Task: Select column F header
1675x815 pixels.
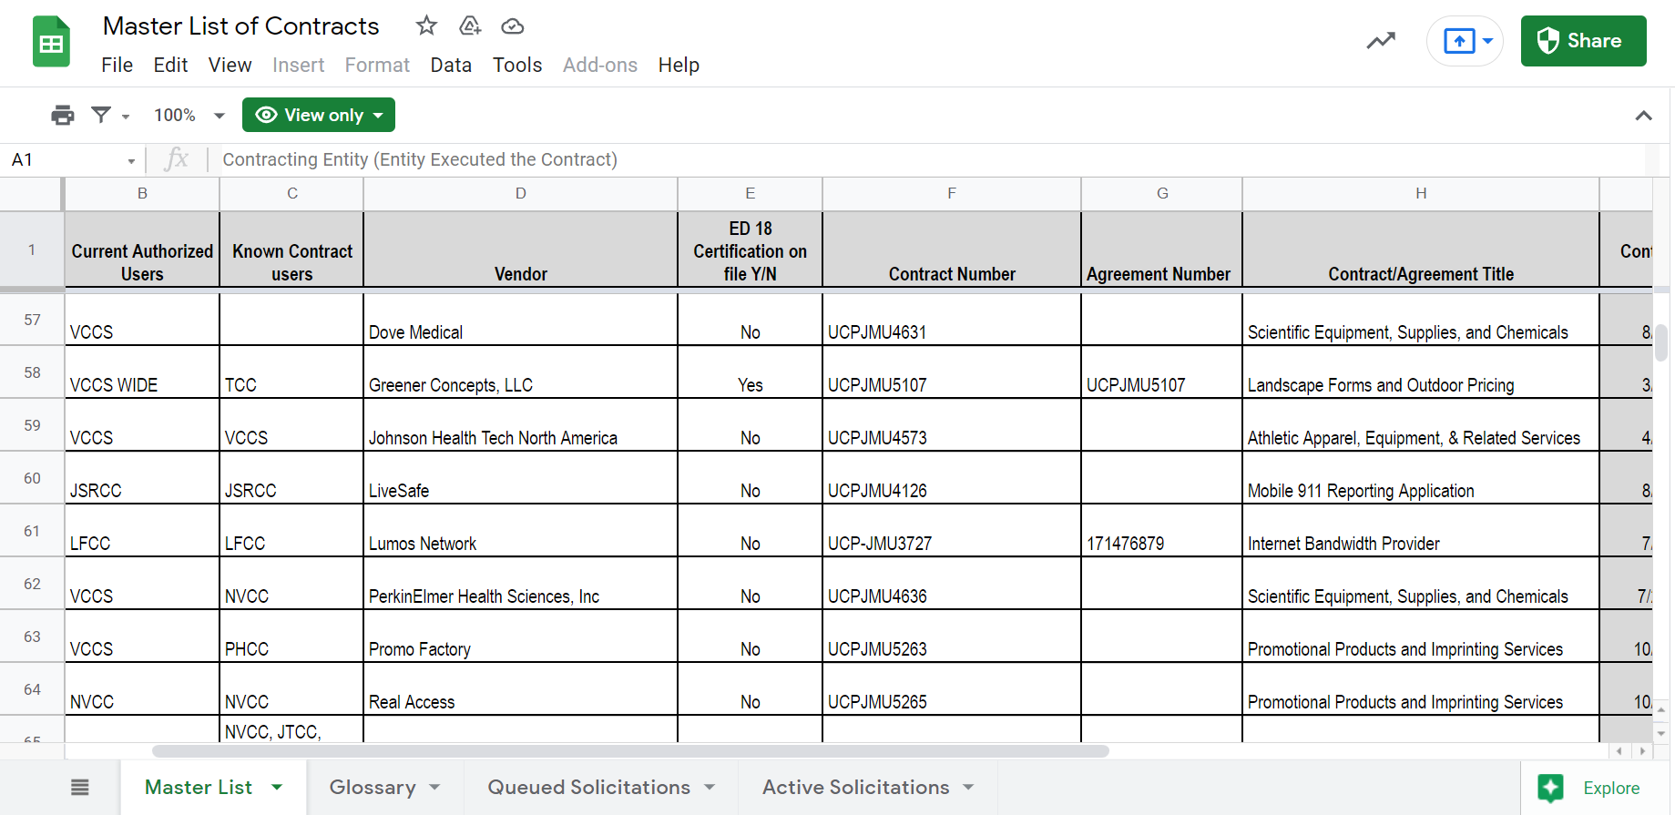Action: pos(952,193)
